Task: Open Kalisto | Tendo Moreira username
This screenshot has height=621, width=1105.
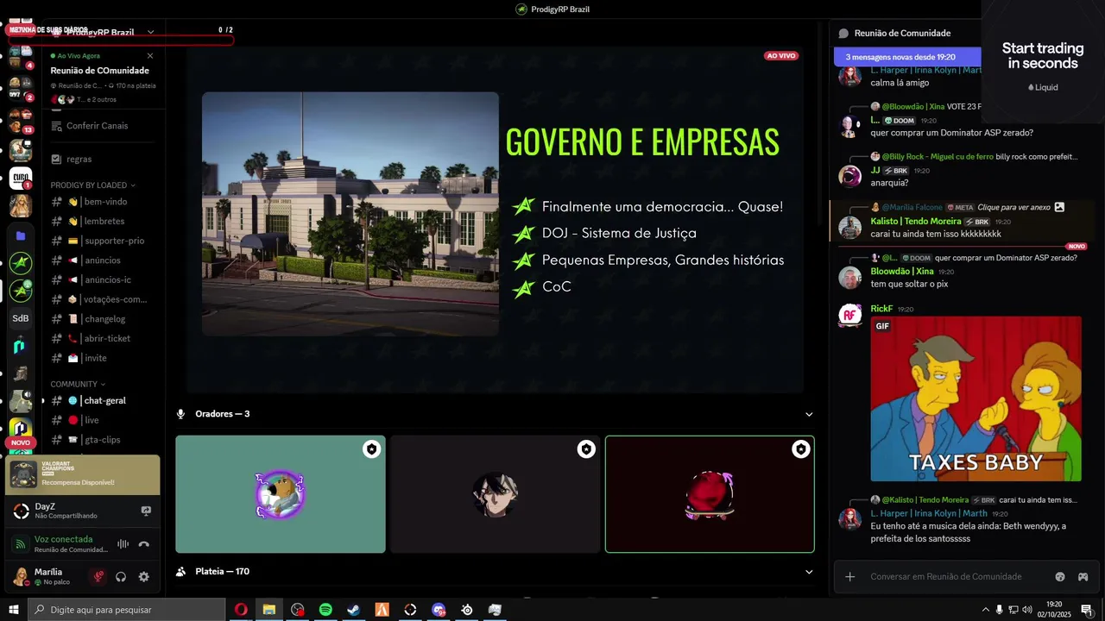Action: point(916,222)
